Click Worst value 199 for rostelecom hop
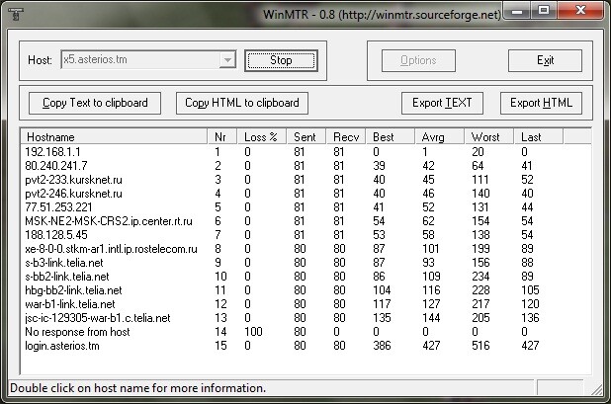The image size is (611, 404). [480, 249]
